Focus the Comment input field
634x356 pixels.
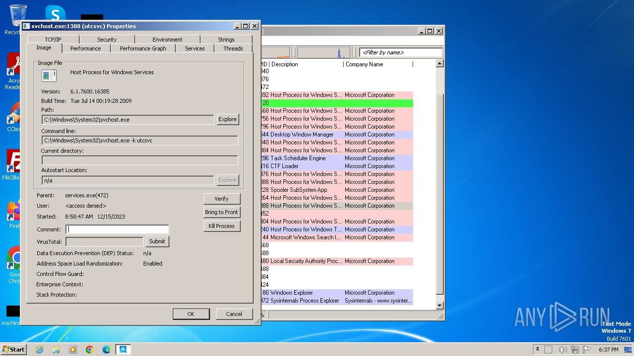click(118, 229)
